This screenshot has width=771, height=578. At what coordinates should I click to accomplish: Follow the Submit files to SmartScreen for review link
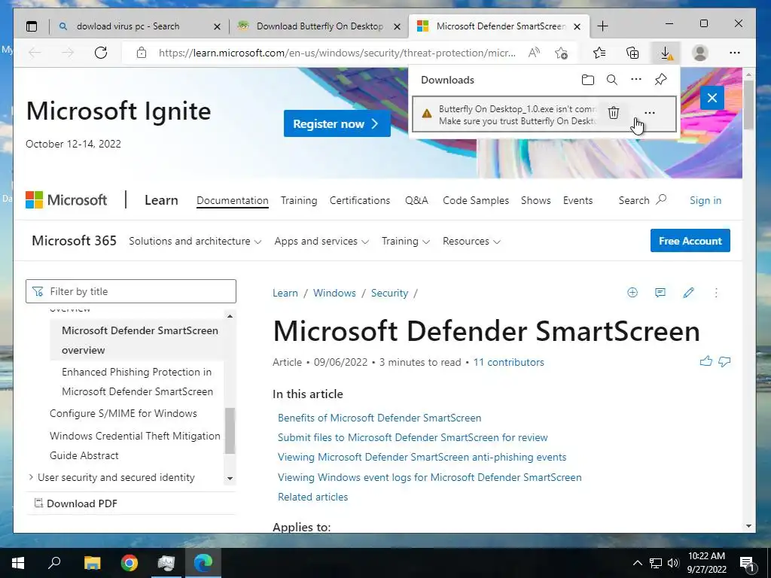[413, 437]
